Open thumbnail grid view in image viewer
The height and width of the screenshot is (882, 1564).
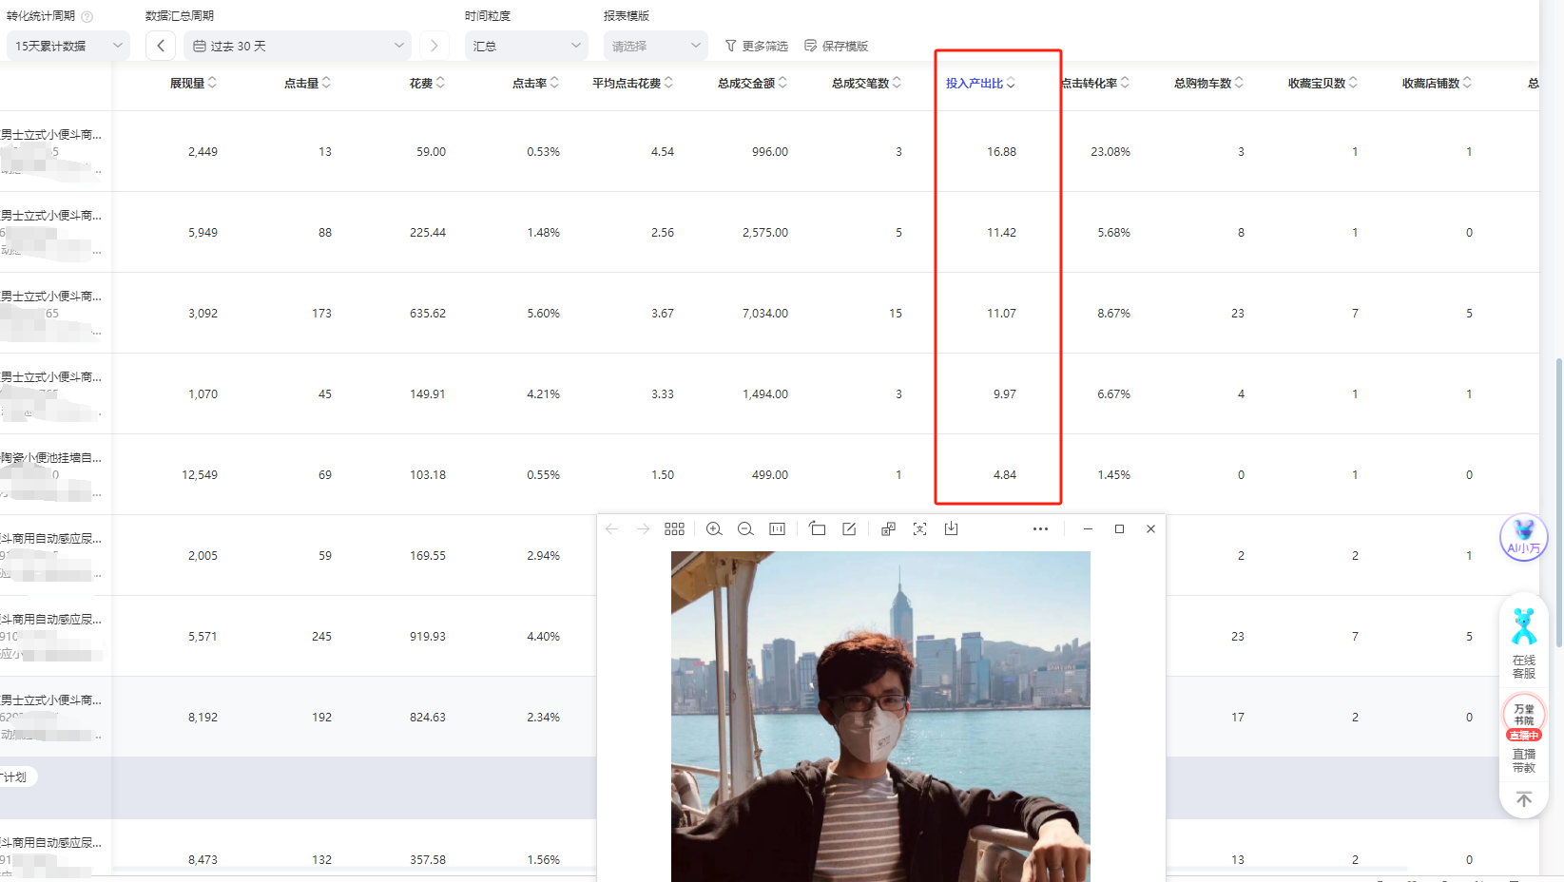click(x=674, y=529)
